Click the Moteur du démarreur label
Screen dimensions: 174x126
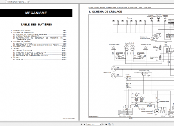(147, 111)
